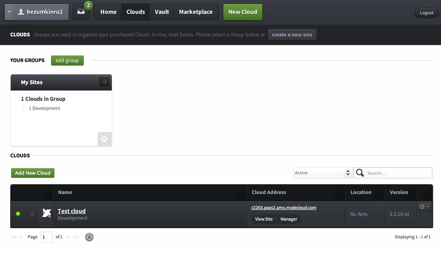Click the MODX logo icon for Test cloud
Screen dimensions: 441x253
(x=47, y=214)
